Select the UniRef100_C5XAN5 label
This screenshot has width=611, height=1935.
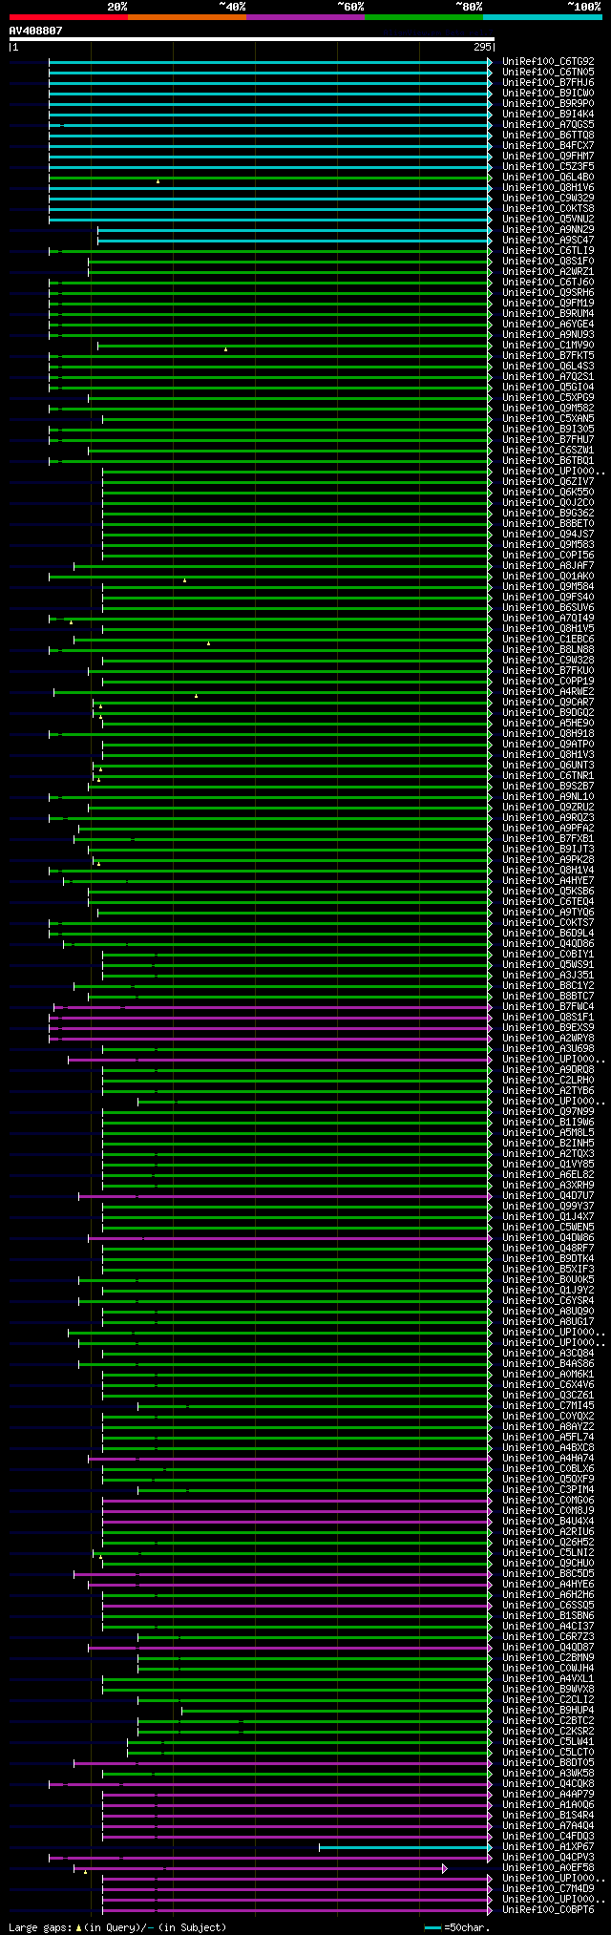[548, 419]
